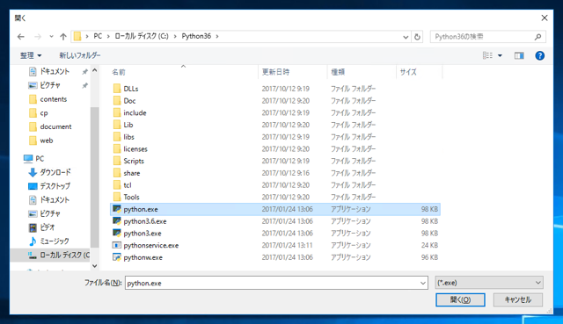
Task: Go up one folder level
Action: coord(63,37)
